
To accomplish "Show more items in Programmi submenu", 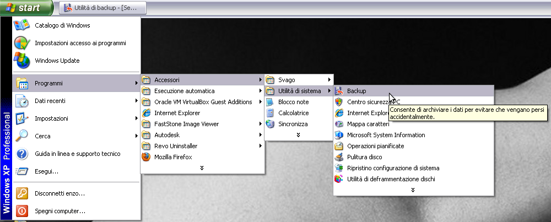I will (202, 167).
